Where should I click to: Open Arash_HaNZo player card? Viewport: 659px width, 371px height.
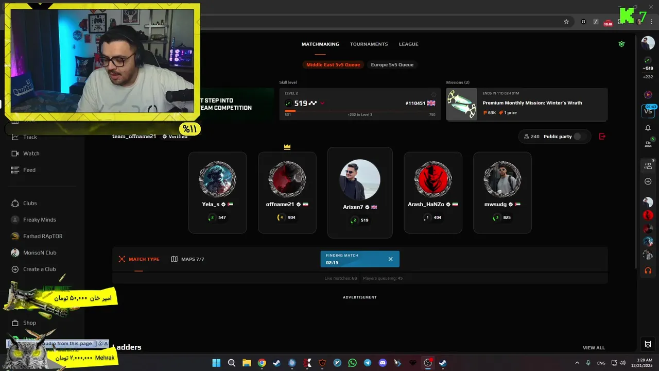433,193
